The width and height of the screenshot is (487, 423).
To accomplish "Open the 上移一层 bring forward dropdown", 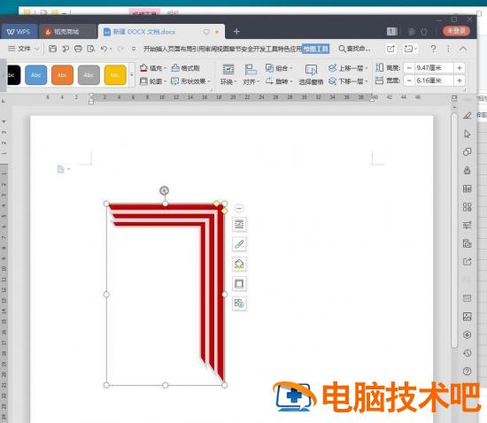I will point(348,68).
